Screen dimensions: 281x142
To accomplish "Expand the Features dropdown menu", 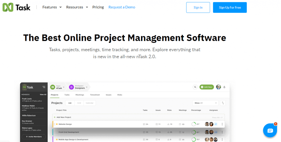I will tap(52, 7).
